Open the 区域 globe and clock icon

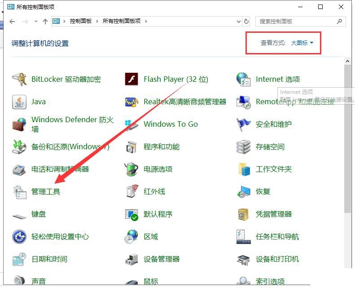(131, 237)
